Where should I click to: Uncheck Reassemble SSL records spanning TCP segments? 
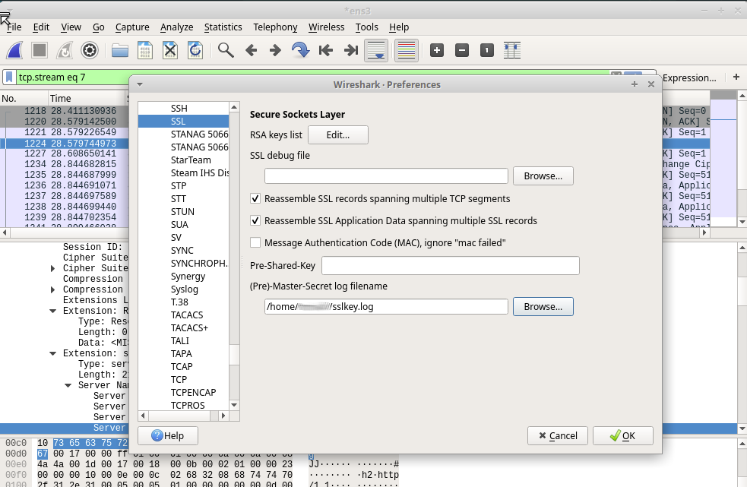(255, 199)
